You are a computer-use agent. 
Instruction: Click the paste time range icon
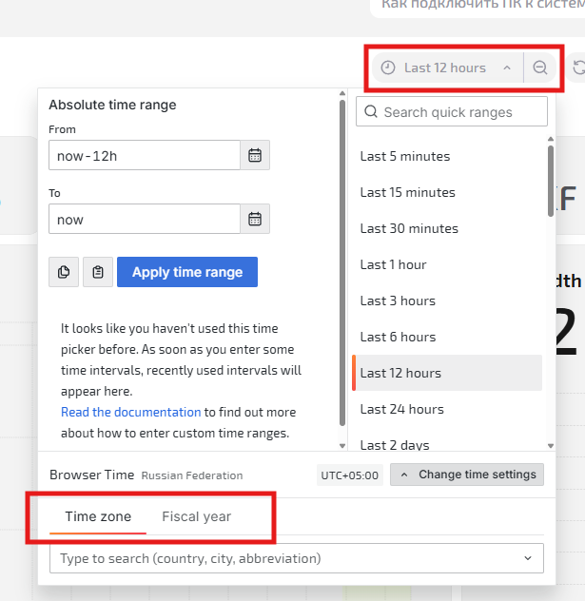point(98,272)
